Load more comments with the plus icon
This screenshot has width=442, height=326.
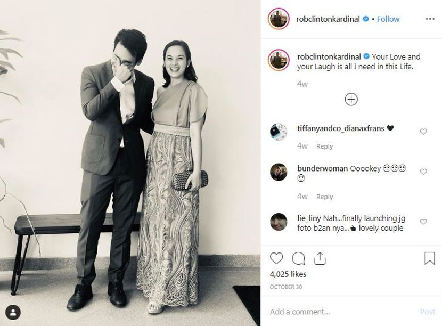[x=351, y=99]
